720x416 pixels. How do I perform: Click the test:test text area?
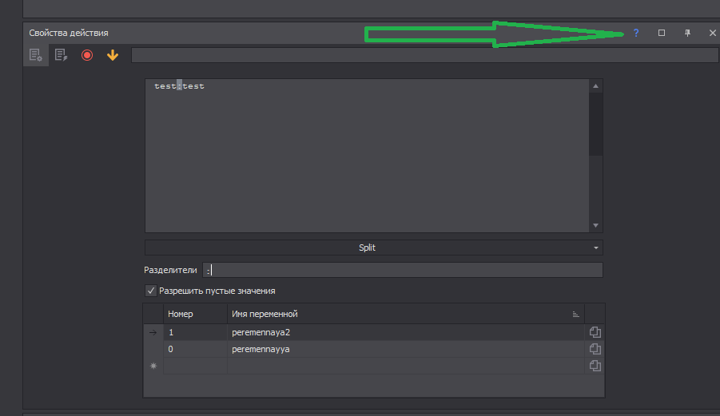[367, 156]
